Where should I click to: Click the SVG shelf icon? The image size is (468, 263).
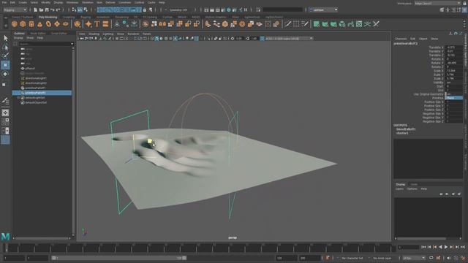(x=105, y=24)
